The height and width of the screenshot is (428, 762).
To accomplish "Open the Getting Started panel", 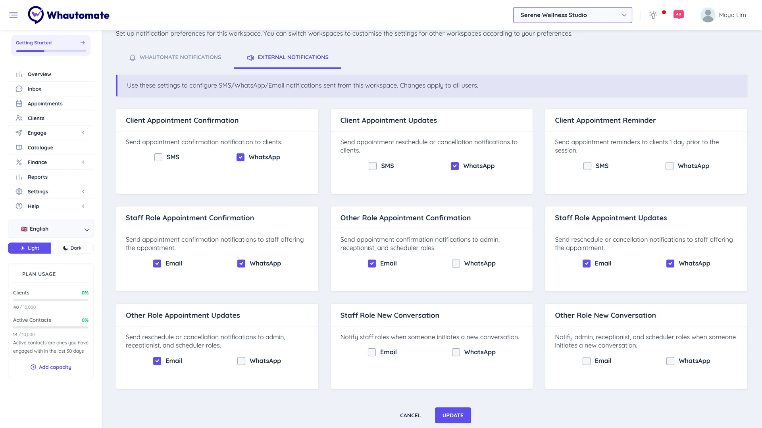I will [x=51, y=45].
